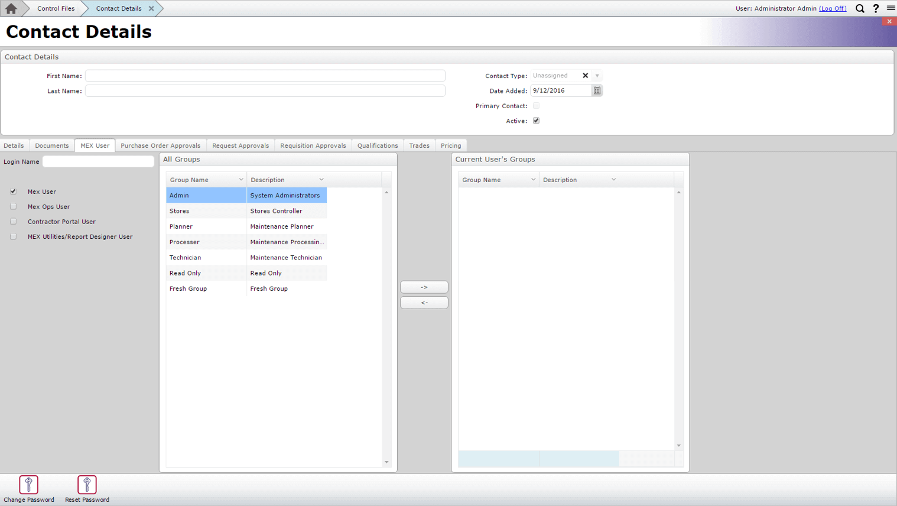Click Current User's Groups scrollbar down arrow
897x506 pixels.
[x=679, y=446]
